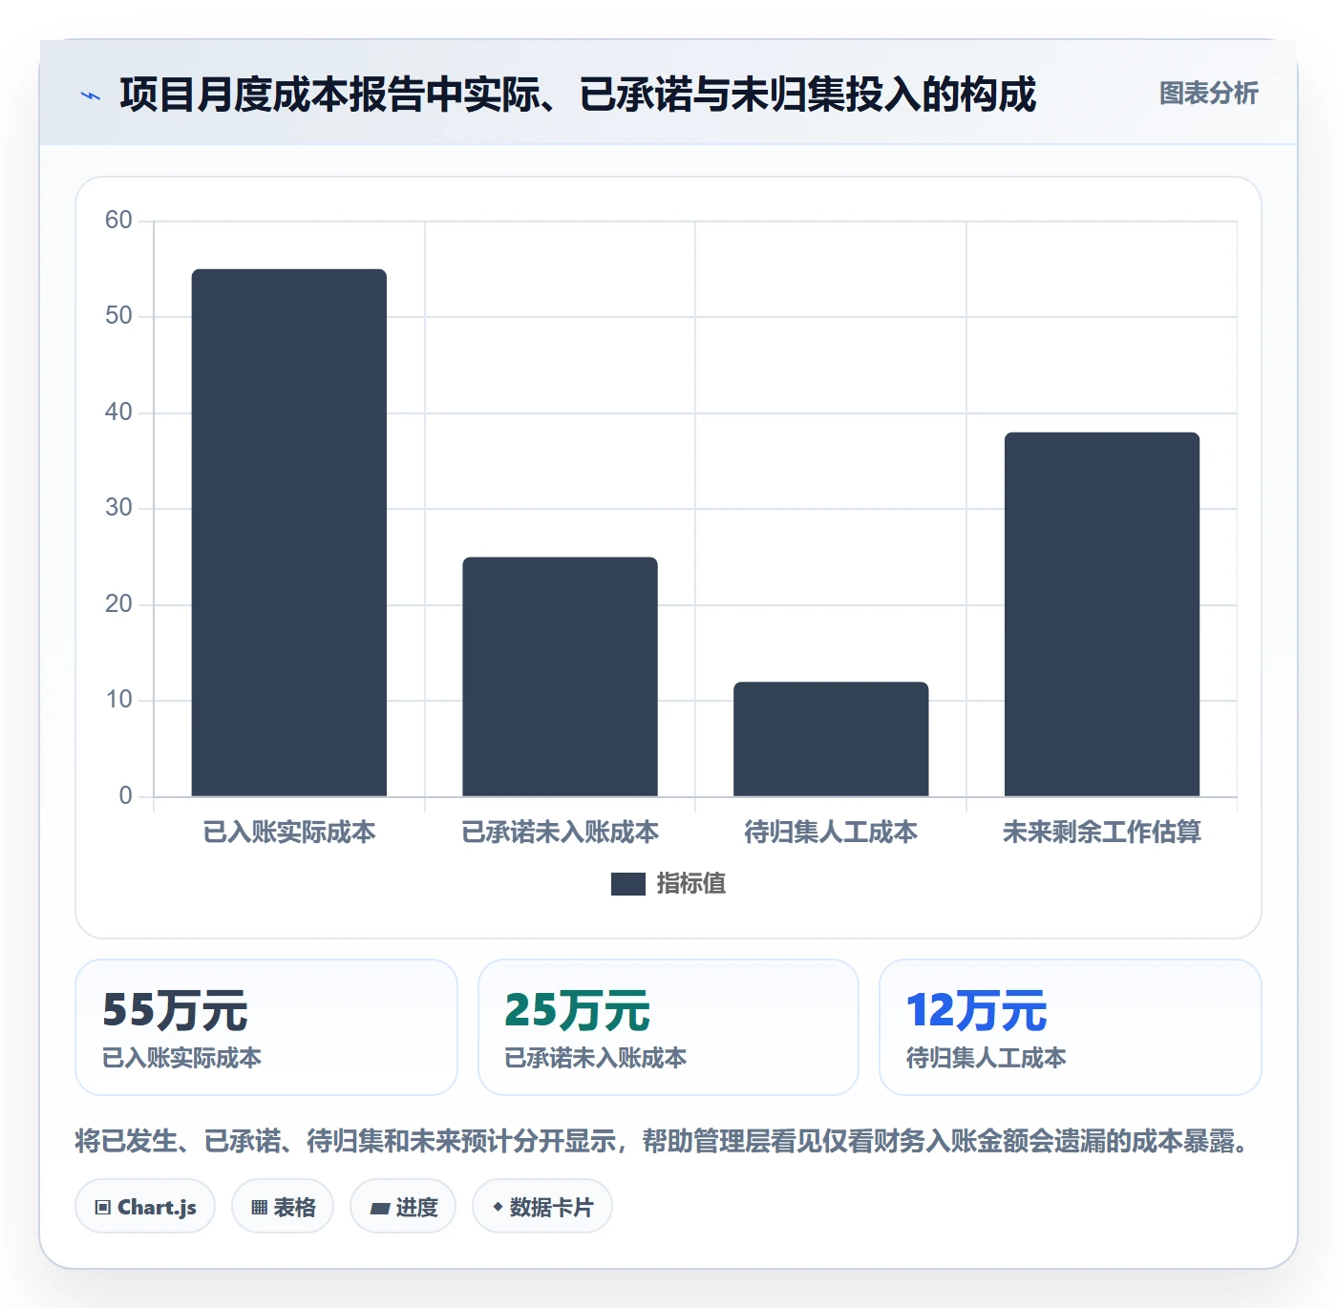Click the chart title 项目月度成本报告

coord(578,95)
